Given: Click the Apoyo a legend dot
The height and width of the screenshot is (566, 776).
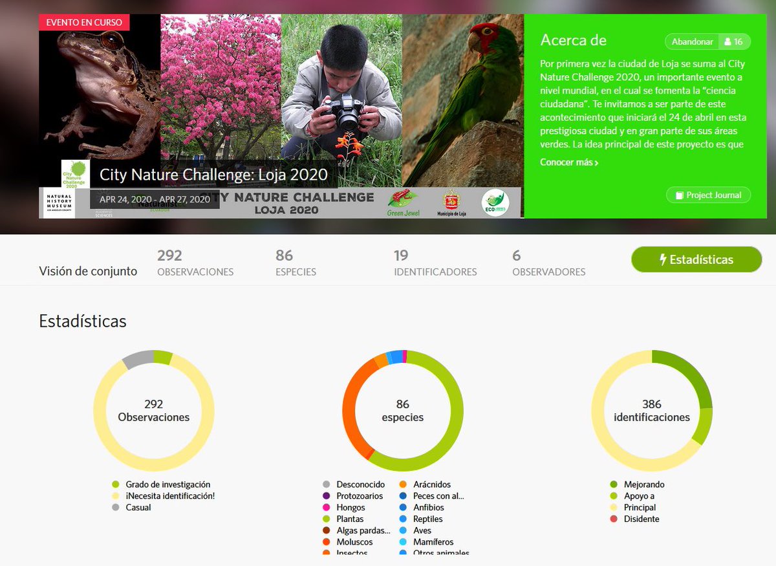Looking at the screenshot, I should coord(614,496).
